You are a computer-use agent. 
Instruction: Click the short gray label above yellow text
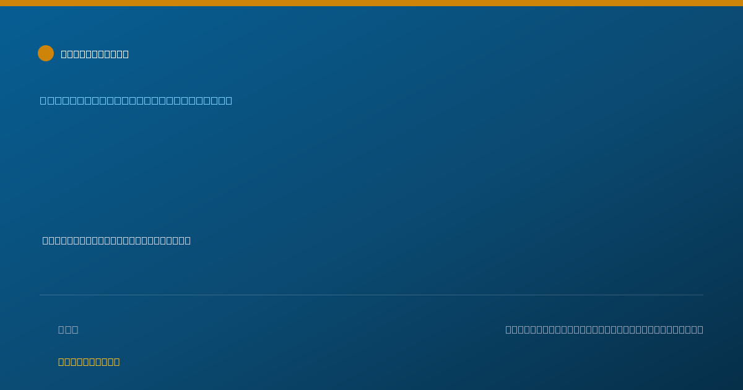pyautogui.click(x=68, y=329)
